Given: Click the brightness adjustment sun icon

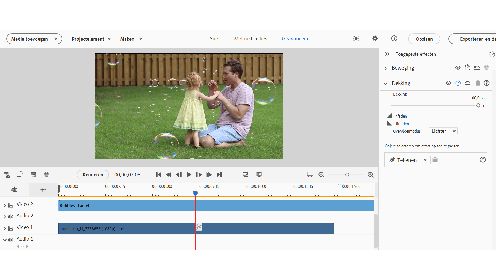Looking at the screenshot, I should click(x=356, y=38).
